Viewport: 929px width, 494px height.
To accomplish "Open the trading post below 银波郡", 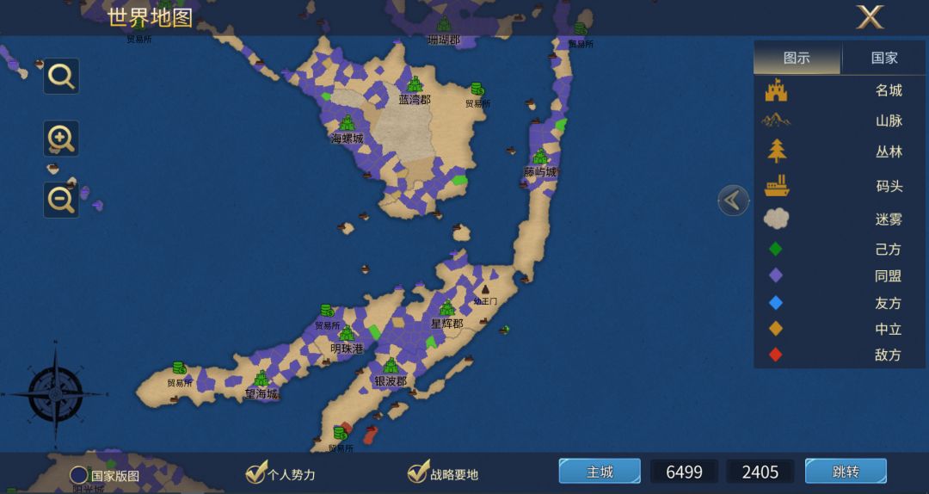I will click(340, 433).
